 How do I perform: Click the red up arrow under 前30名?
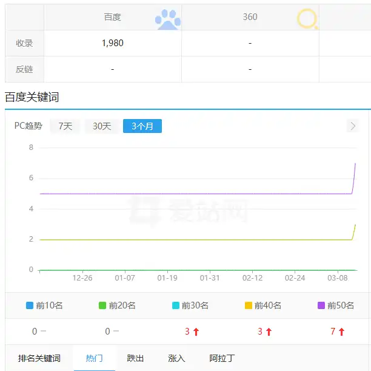coord(196,332)
